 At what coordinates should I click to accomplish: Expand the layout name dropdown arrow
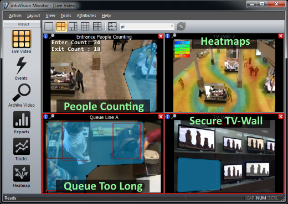click(x=172, y=27)
